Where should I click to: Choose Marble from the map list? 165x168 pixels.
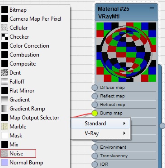tap(18, 127)
